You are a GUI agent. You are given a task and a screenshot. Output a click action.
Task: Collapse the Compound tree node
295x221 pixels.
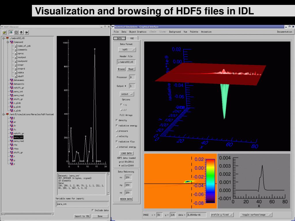[x=8, y=42]
